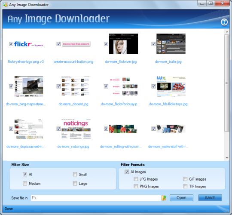Screen dimensions: 232x215
Task: Open the do-more_docent.jpg filename link
Action: 73,104
